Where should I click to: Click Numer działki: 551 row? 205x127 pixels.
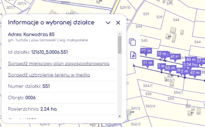pos(61,86)
